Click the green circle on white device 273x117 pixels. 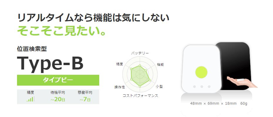(x=201, y=72)
